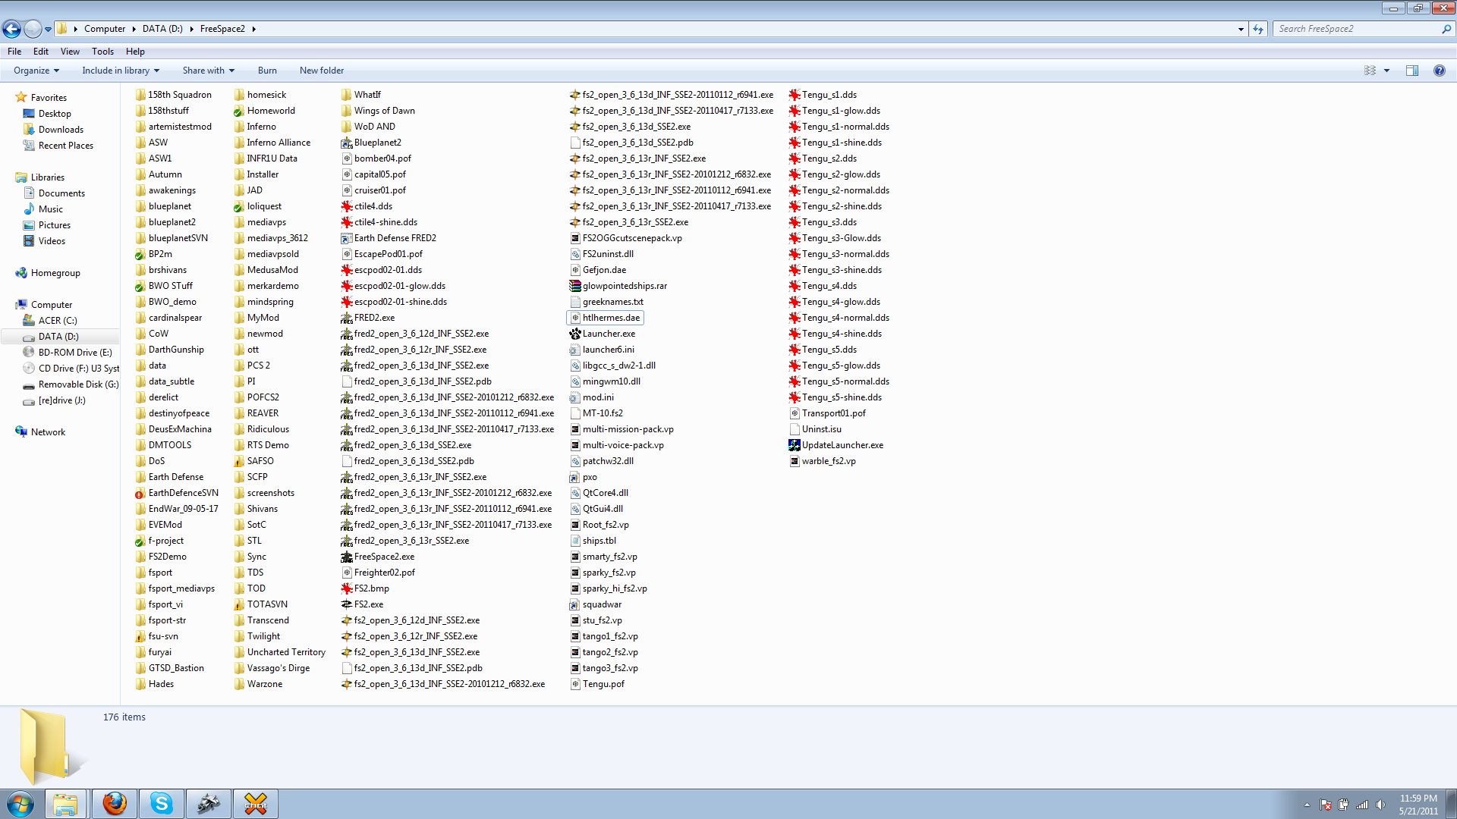The image size is (1457, 819).
Task: Select the SAFSO folder icon
Action: pos(239,461)
